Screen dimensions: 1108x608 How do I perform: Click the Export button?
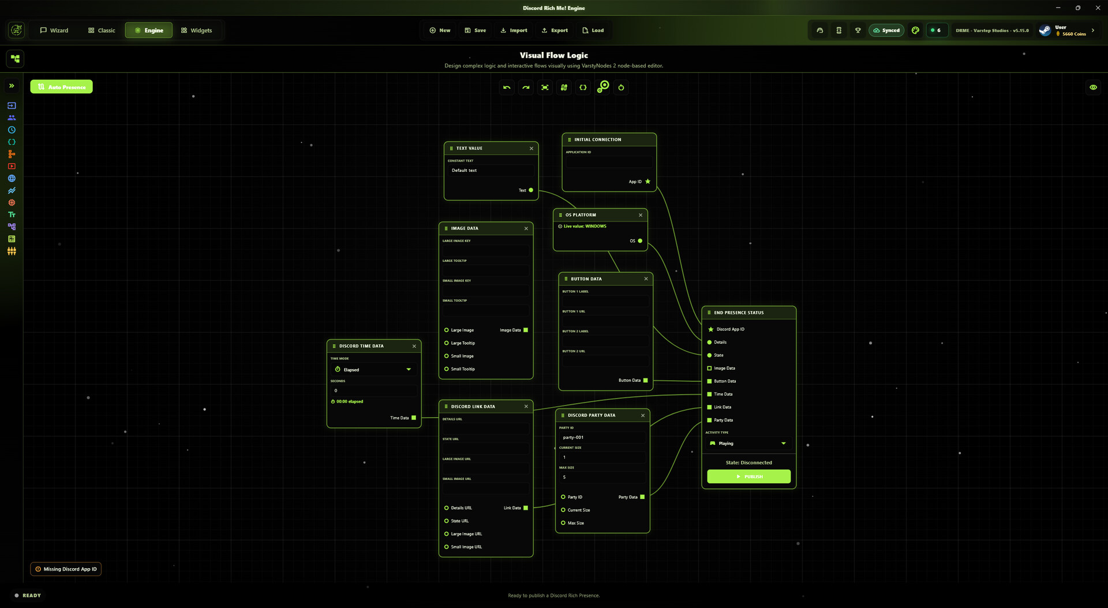pyautogui.click(x=555, y=31)
